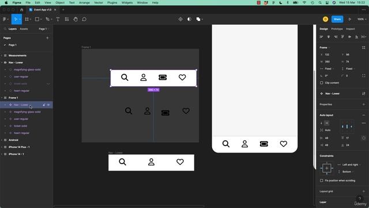Expand the Measurements layer

tap(2, 55)
